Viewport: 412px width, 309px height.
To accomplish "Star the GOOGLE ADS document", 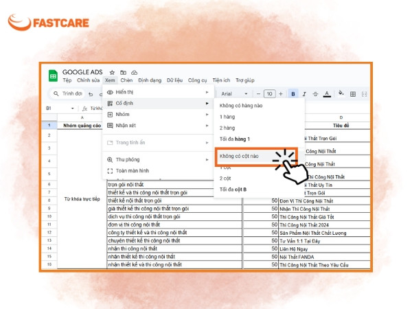I will pos(112,73).
